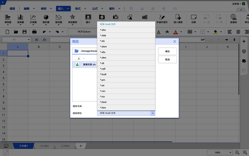Click the 確定 button
Viewport: 249px width, 156px height.
pyautogui.click(x=167, y=51)
